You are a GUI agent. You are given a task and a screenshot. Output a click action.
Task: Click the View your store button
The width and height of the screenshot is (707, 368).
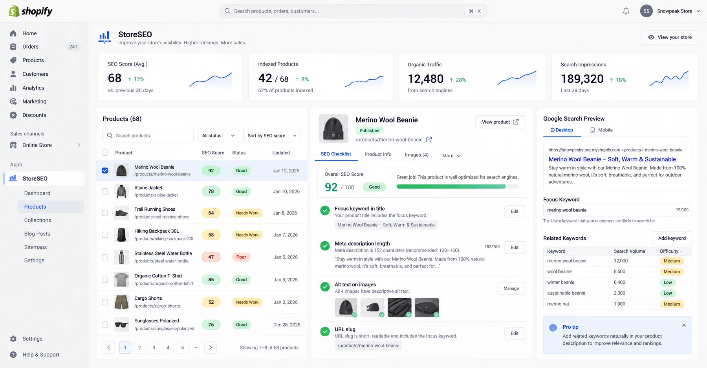coord(670,37)
